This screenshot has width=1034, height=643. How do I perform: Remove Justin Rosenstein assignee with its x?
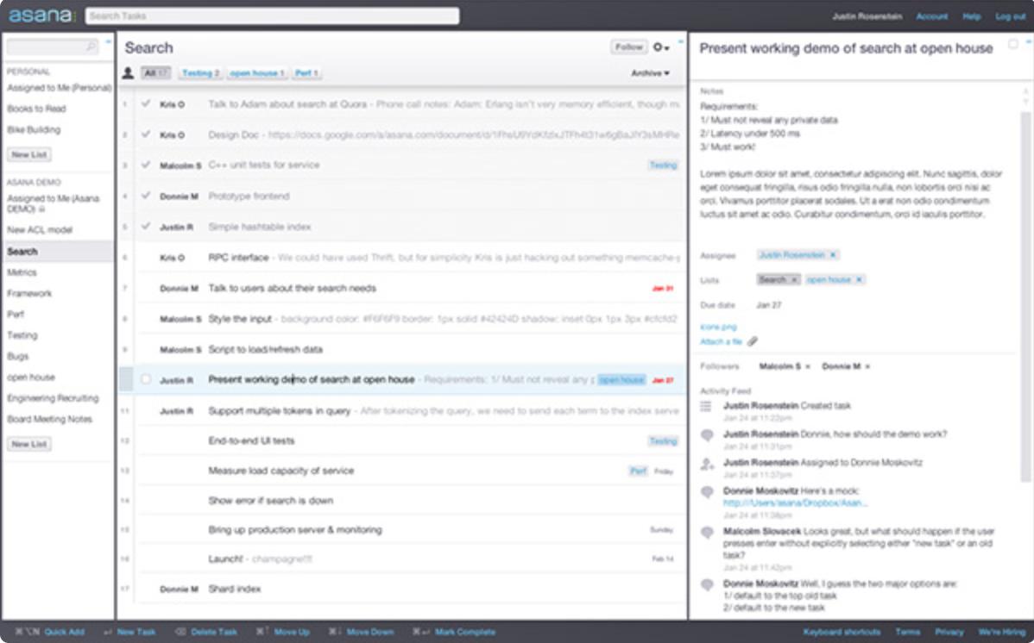click(833, 255)
